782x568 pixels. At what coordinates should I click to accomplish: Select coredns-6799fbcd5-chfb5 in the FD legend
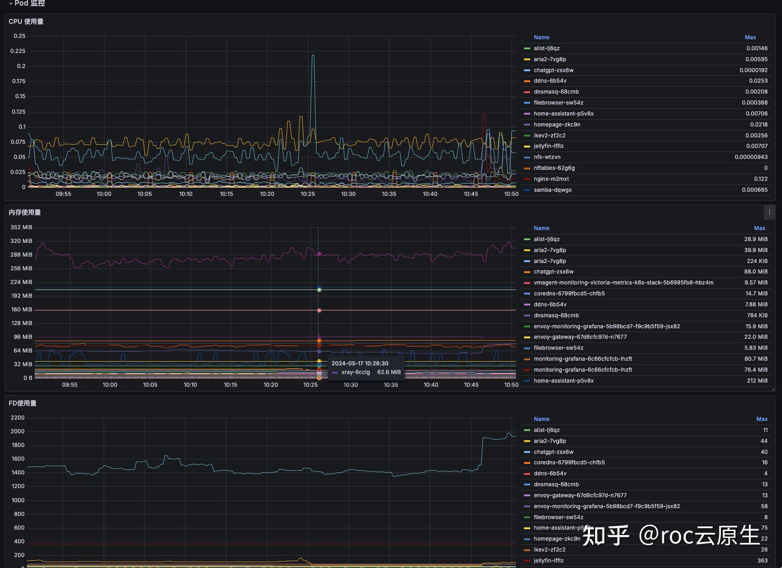click(569, 463)
